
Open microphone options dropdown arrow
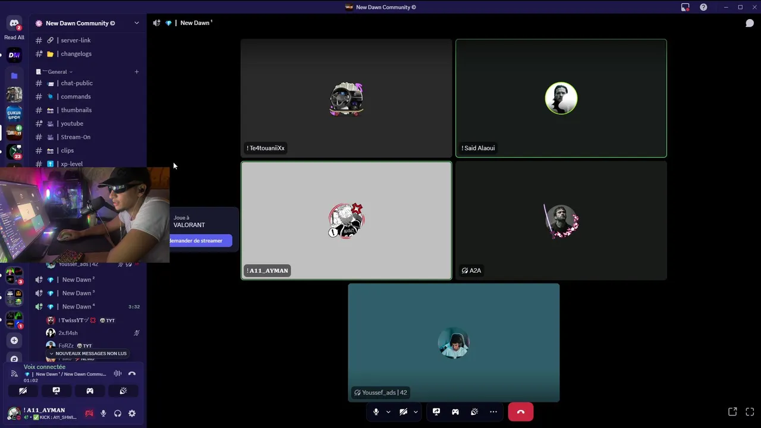click(x=388, y=412)
